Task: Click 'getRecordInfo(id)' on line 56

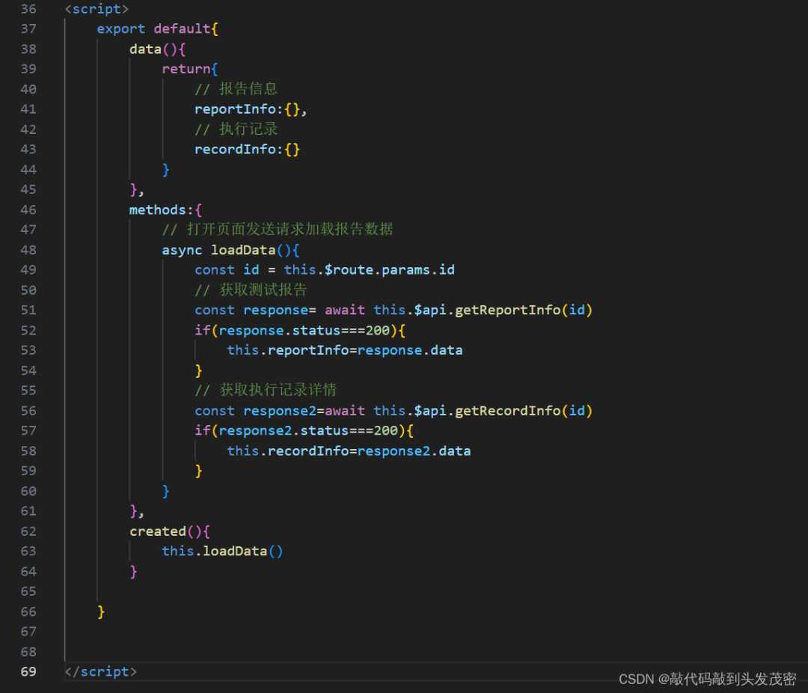Action: click(x=524, y=411)
